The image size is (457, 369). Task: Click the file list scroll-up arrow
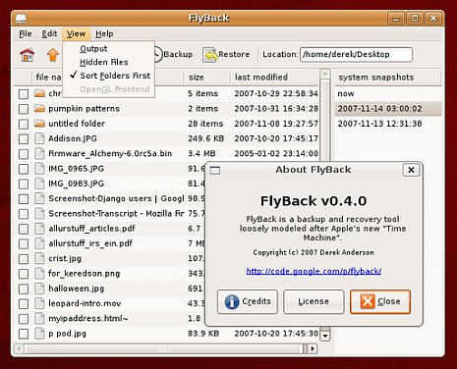click(x=325, y=75)
